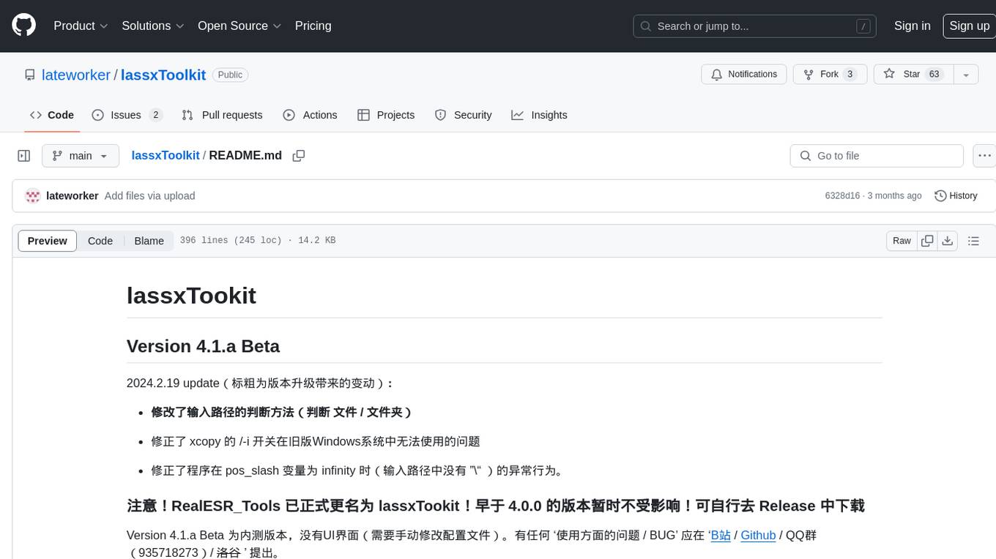This screenshot has width=996, height=559.
Task: Click the Github link in README text
Action: [x=758, y=536]
